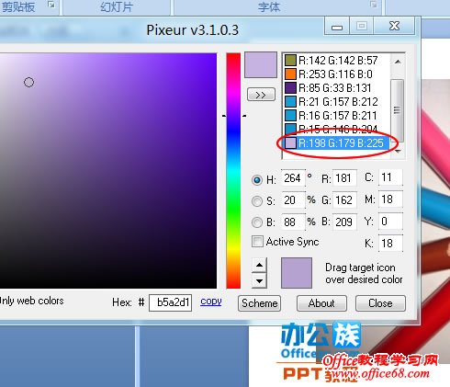Click the color list scroll up arrow
This screenshot has height=387, width=450.
398,62
